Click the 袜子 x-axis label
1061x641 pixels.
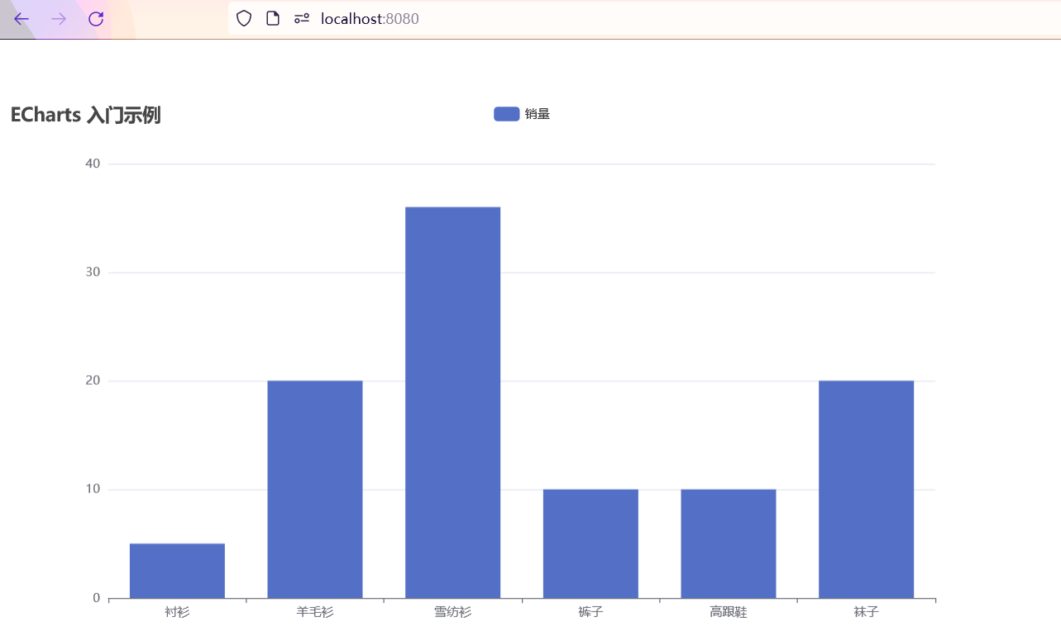tap(866, 613)
